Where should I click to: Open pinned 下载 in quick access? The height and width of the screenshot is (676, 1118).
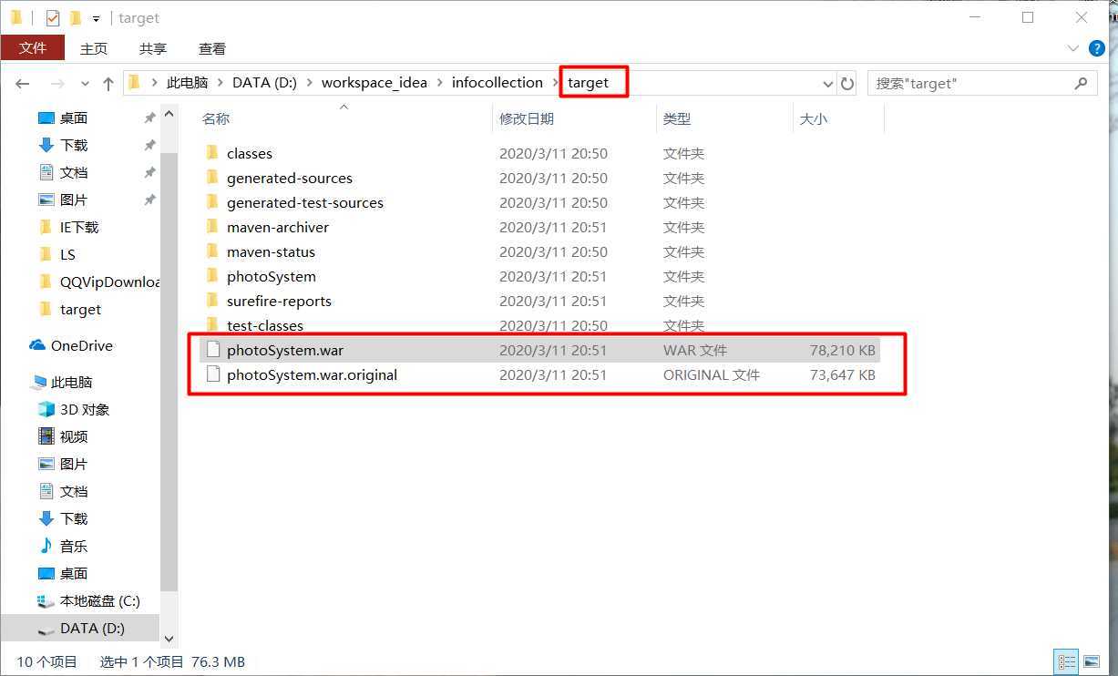click(x=74, y=145)
